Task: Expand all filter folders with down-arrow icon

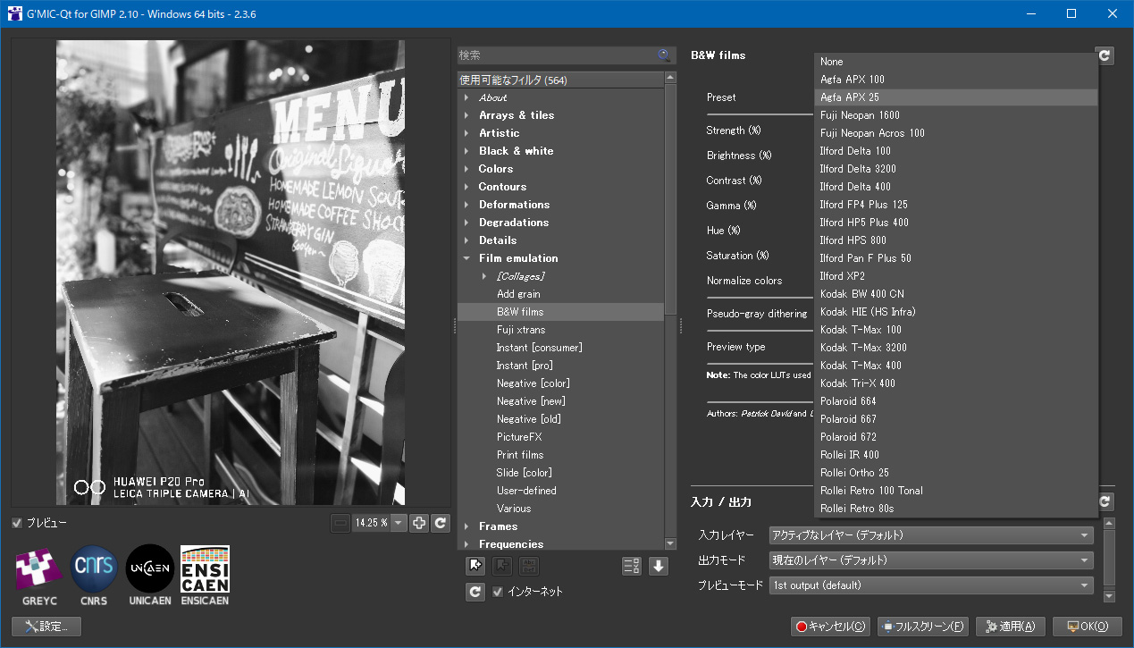Action: click(x=659, y=566)
